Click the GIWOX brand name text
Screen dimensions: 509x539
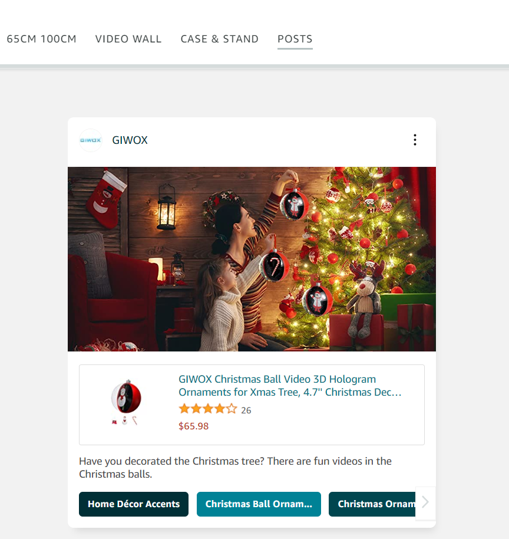click(130, 140)
